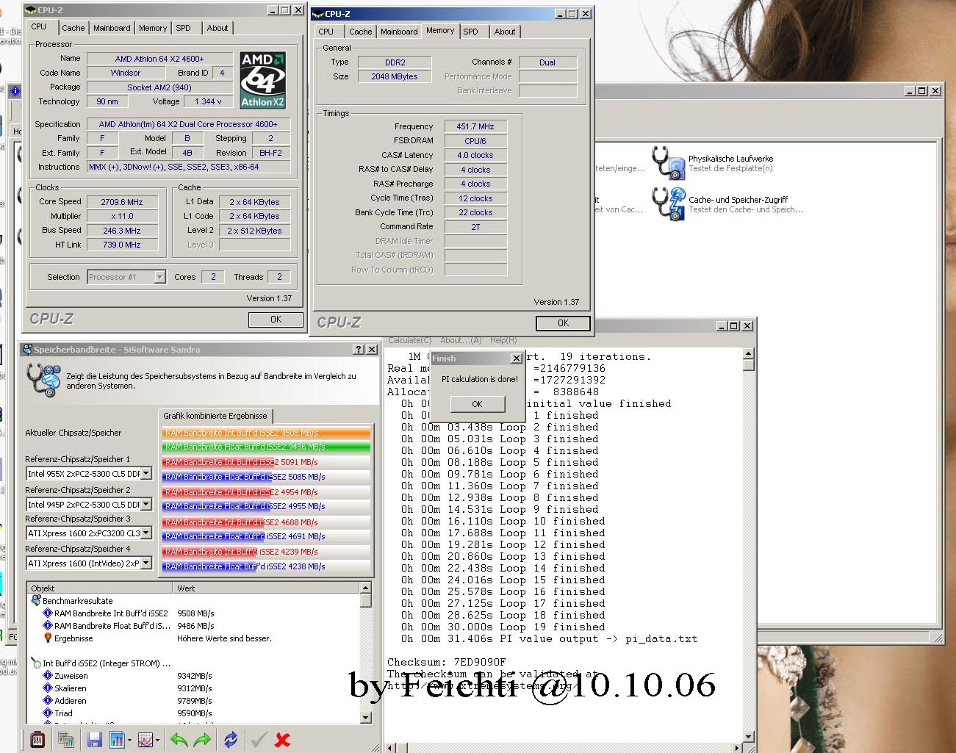Screen dimensions: 956x753
Task: Click the green RAM Bandbreite Float 9486 MB/s bar
Action: pyautogui.click(x=267, y=446)
